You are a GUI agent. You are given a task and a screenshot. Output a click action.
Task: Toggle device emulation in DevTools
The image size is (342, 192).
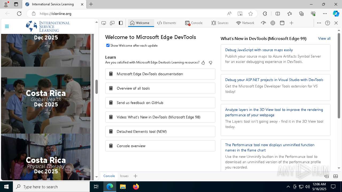(112, 23)
